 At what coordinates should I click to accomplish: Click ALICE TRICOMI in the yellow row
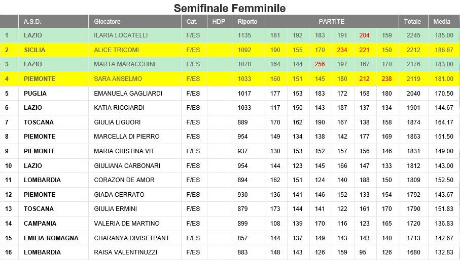click(116, 50)
